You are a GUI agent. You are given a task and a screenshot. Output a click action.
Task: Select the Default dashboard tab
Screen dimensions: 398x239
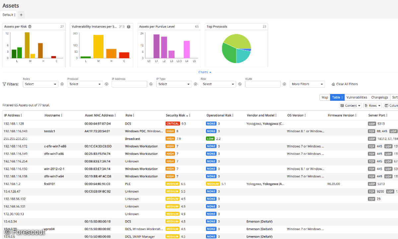(8, 15)
